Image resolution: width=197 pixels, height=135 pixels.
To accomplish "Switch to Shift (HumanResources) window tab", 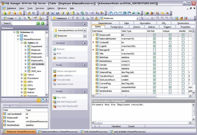I will click(94, 132).
